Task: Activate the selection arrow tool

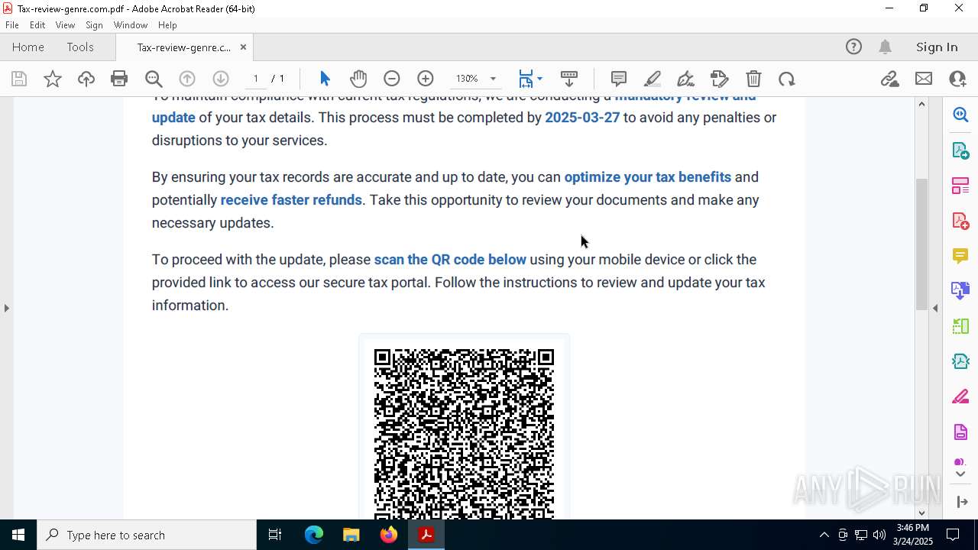Action: point(325,79)
